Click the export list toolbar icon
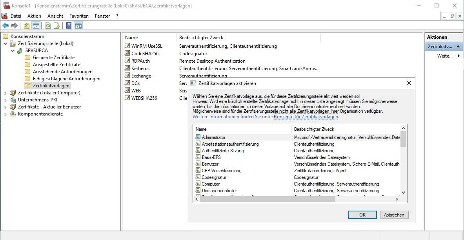 click(x=57, y=26)
